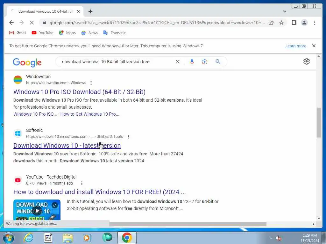326x244 pixels.
Task: Click the scroll up arrow
Action: (x=319, y=56)
